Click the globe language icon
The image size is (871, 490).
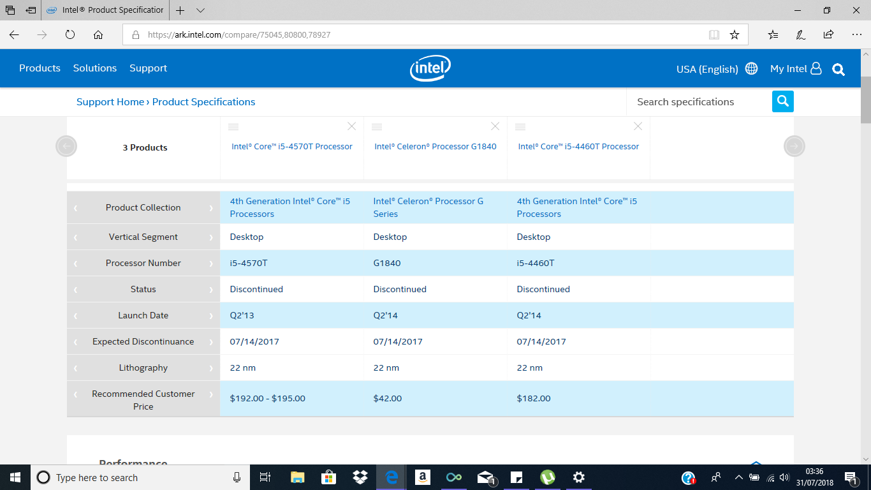752,68
